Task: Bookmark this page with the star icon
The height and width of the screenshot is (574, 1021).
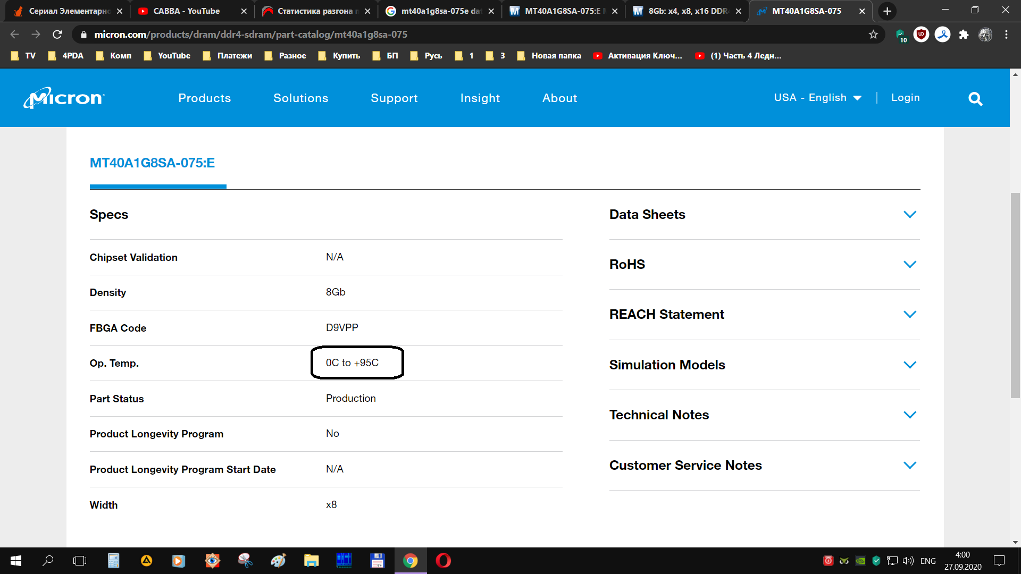Action: click(x=873, y=35)
